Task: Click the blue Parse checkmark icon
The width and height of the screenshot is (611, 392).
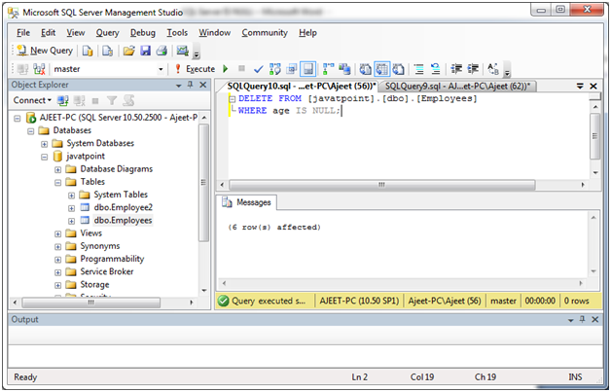Action: tap(258, 69)
